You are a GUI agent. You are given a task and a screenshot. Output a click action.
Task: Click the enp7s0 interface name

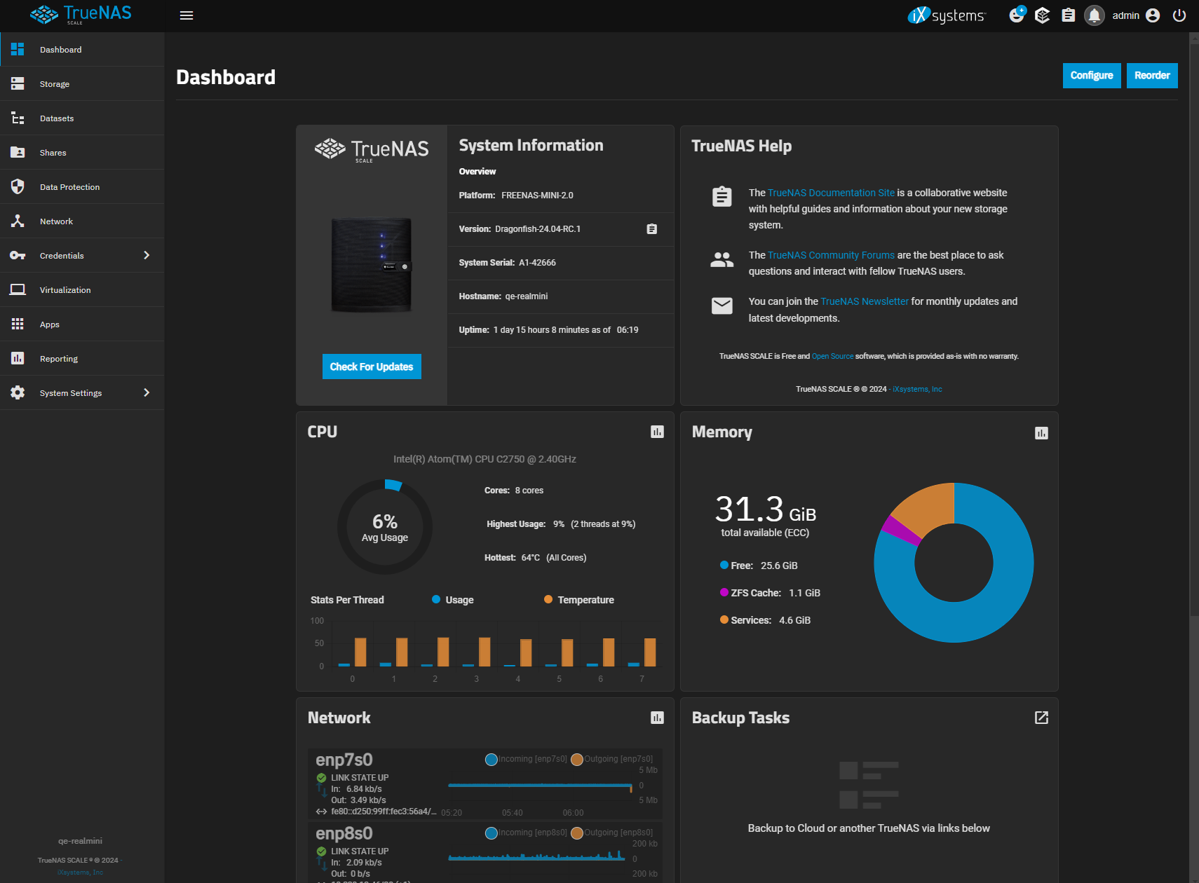(344, 760)
